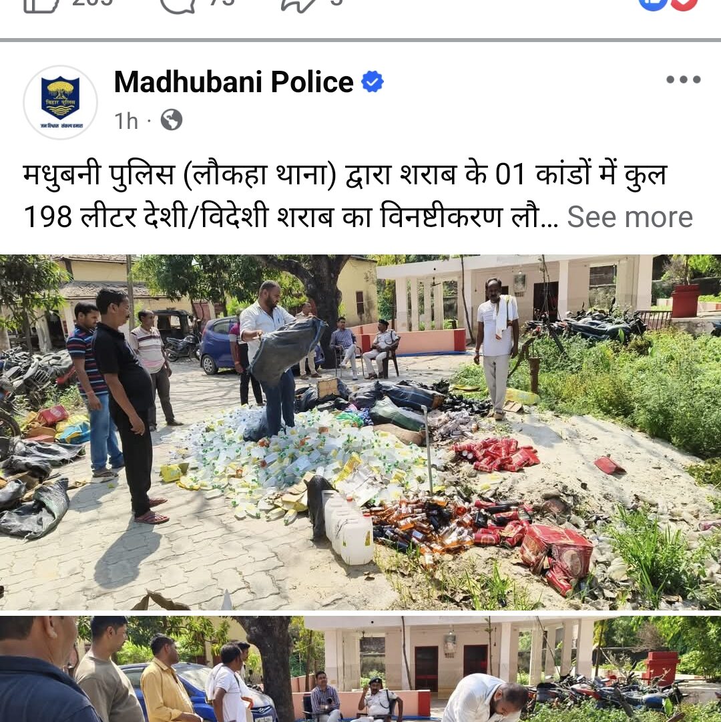Tap the globe public audience icon

172,120
